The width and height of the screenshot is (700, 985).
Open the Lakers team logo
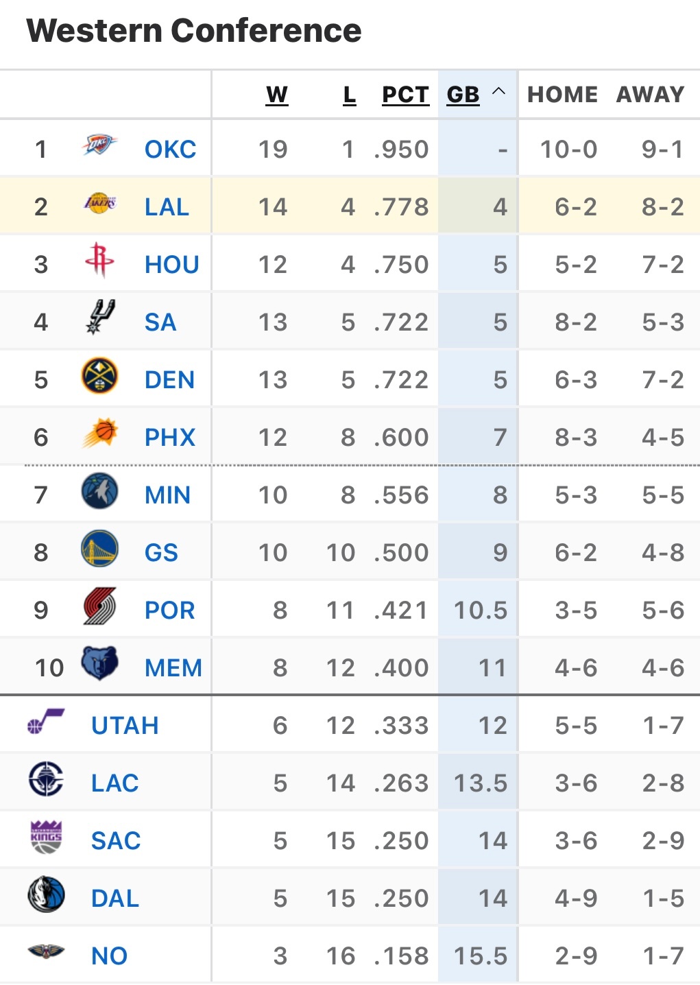(99, 204)
